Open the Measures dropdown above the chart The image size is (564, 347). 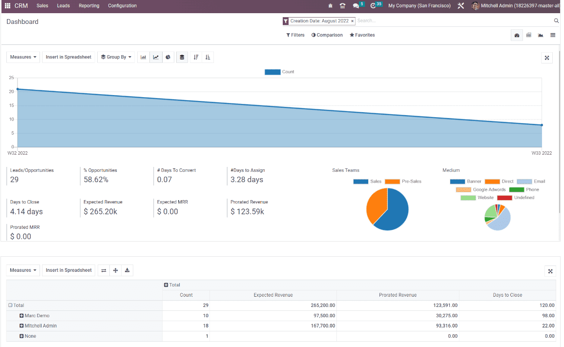pyautogui.click(x=22, y=57)
